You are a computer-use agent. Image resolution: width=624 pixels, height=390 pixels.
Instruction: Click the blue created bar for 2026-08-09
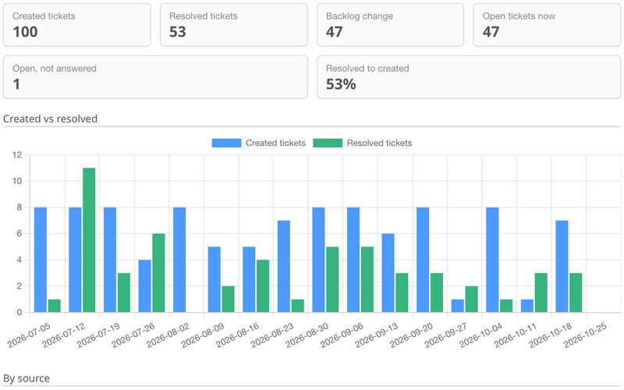coord(214,279)
